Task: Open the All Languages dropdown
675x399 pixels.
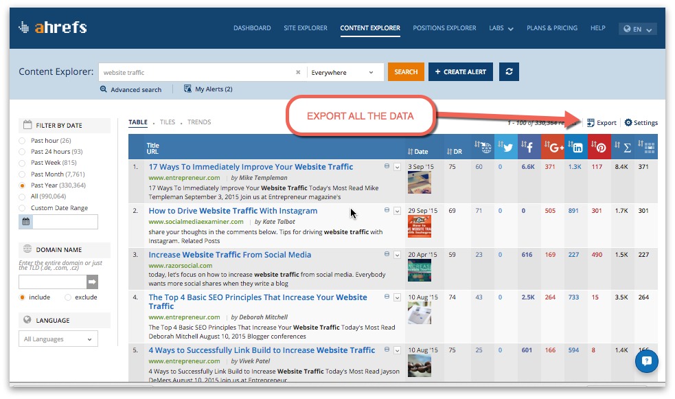Action: [58, 339]
